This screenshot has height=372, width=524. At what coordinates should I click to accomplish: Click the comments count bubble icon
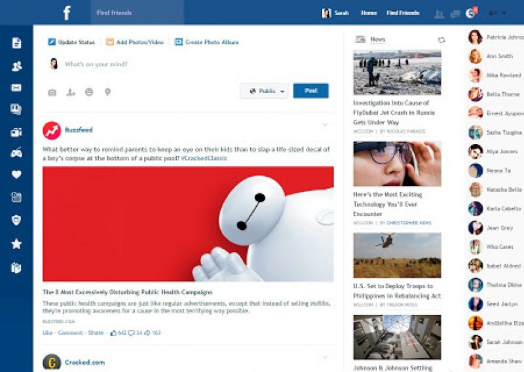point(132,333)
